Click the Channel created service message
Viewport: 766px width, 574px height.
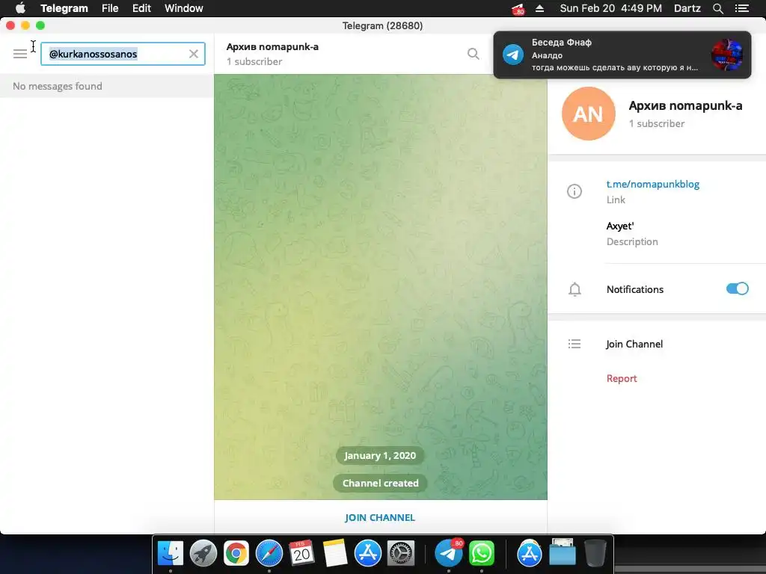pos(380,484)
